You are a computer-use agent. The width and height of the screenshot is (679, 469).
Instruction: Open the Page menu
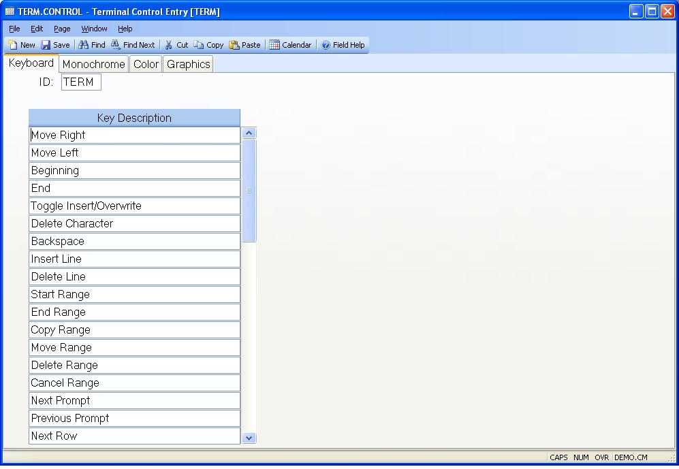point(62,29)
